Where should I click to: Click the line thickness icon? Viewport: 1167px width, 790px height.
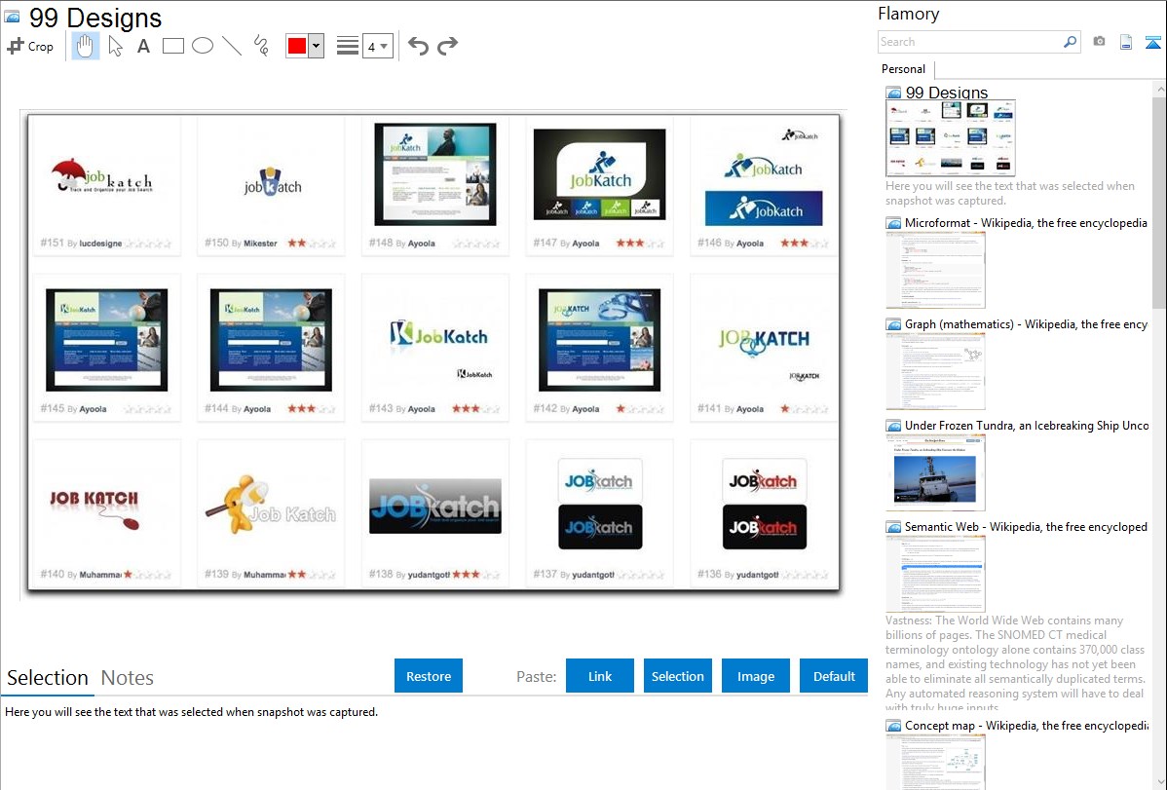click(x=347, y=46)
